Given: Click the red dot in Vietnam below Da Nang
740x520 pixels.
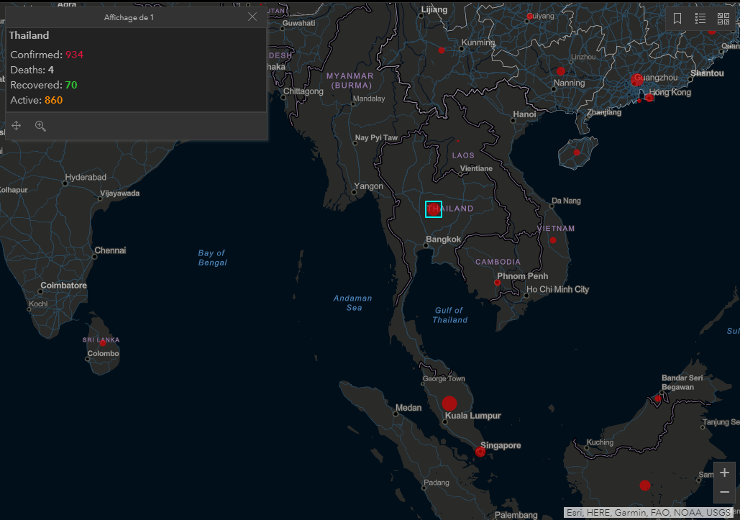Looking at the screenshot, I should coord(553,240).
